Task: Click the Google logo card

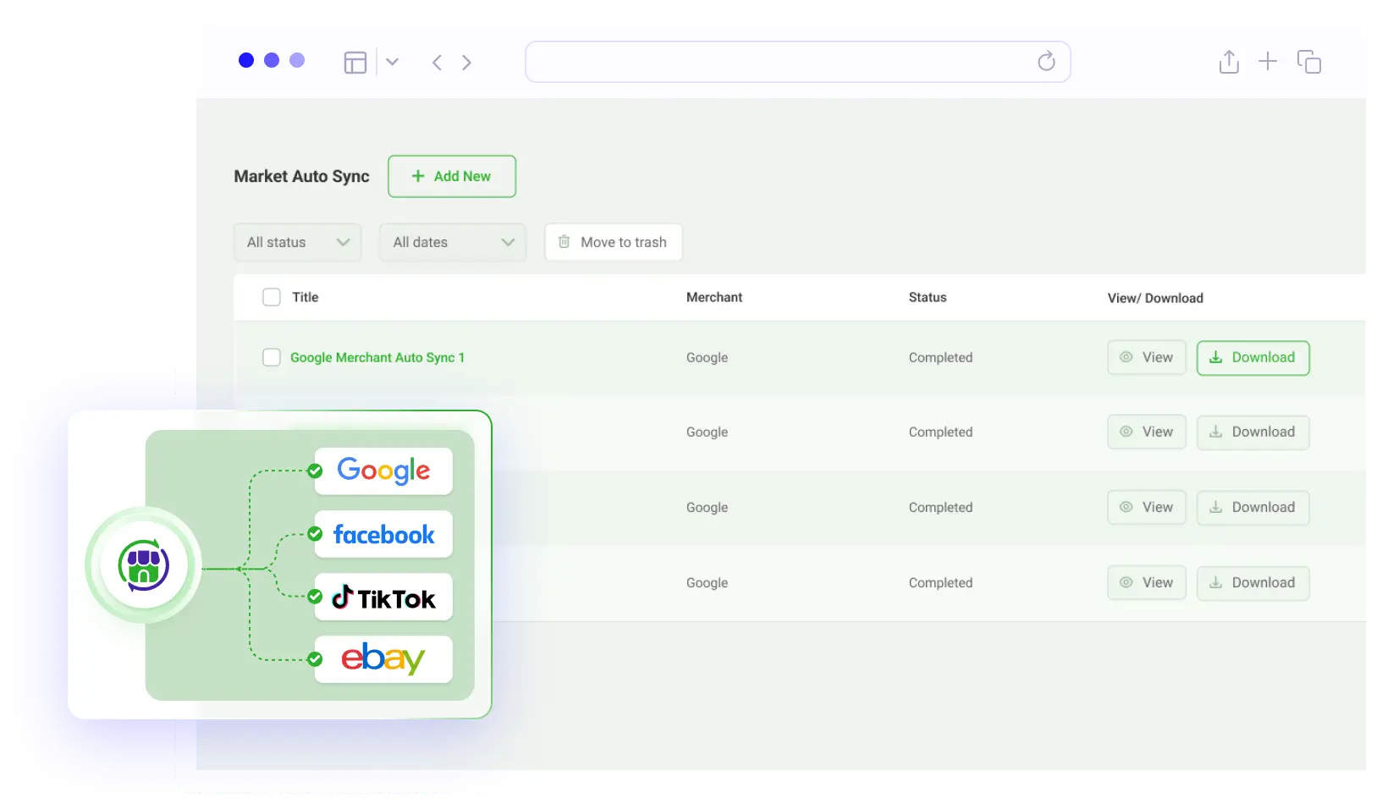Action: click(x=383, y=471)
